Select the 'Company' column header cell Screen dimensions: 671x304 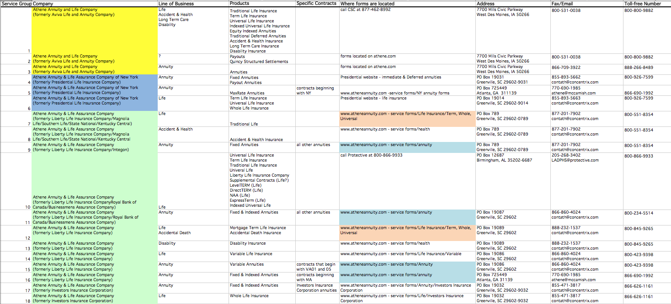coord(94,4)
